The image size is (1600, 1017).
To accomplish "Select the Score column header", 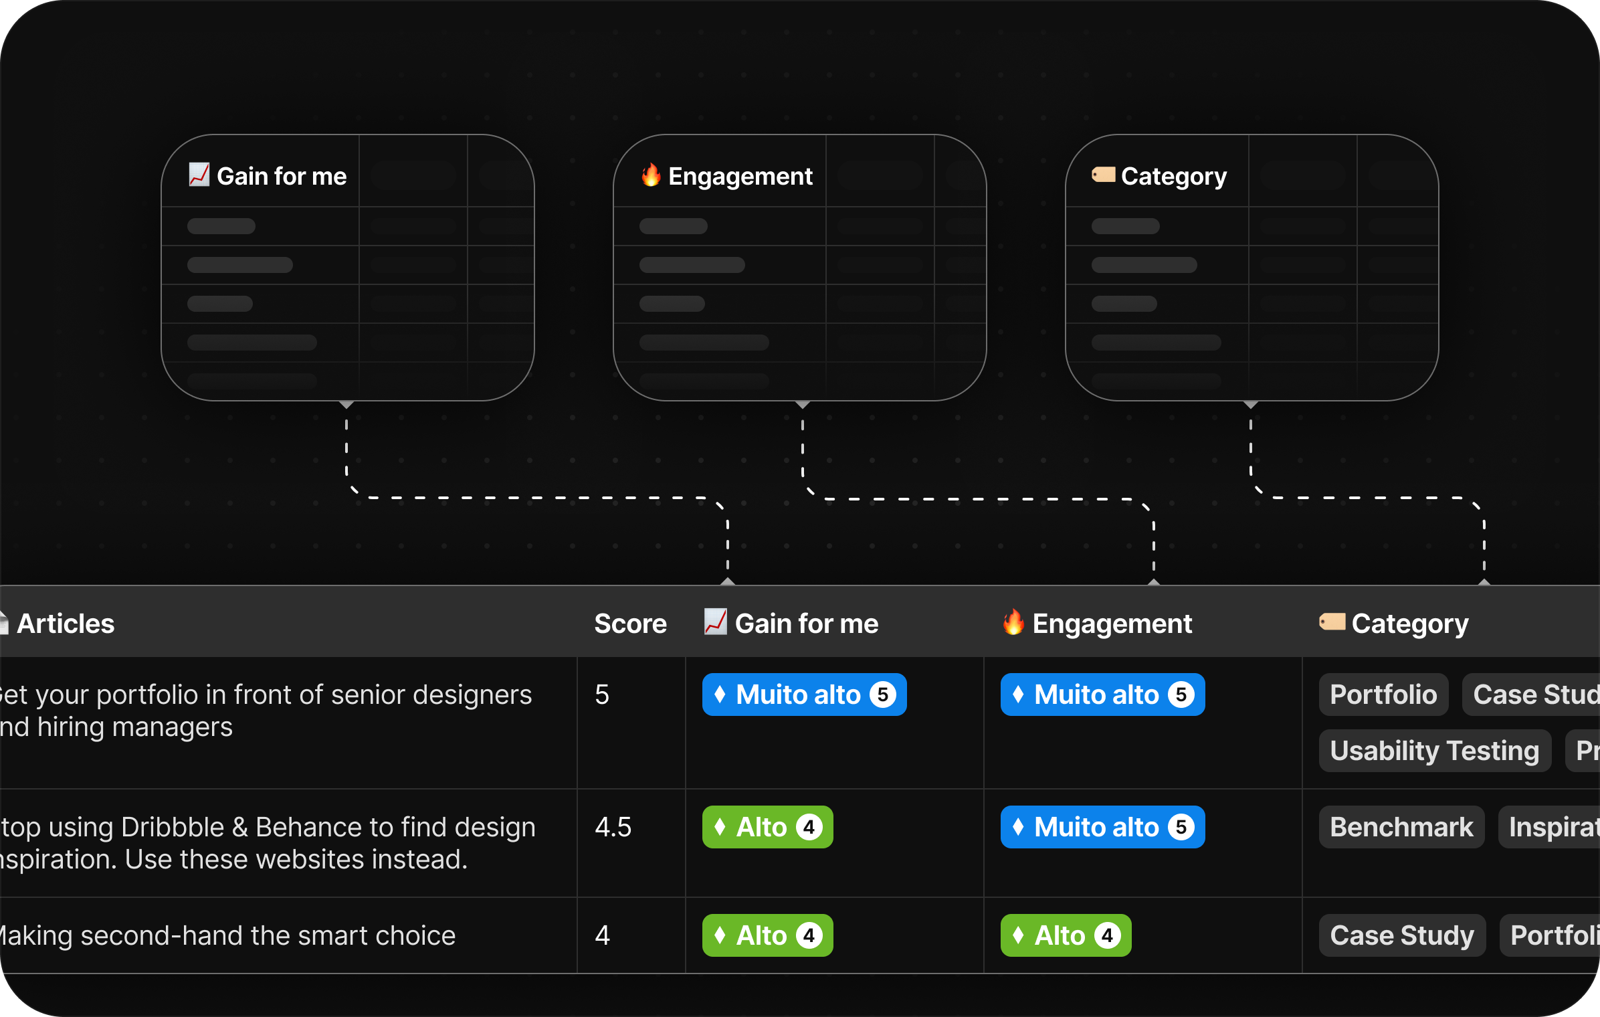I will (x=630, y=624).
